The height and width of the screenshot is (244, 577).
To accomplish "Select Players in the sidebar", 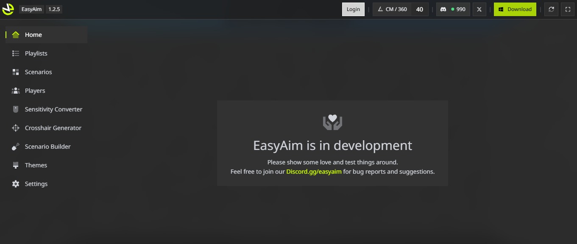I will 47,91.
